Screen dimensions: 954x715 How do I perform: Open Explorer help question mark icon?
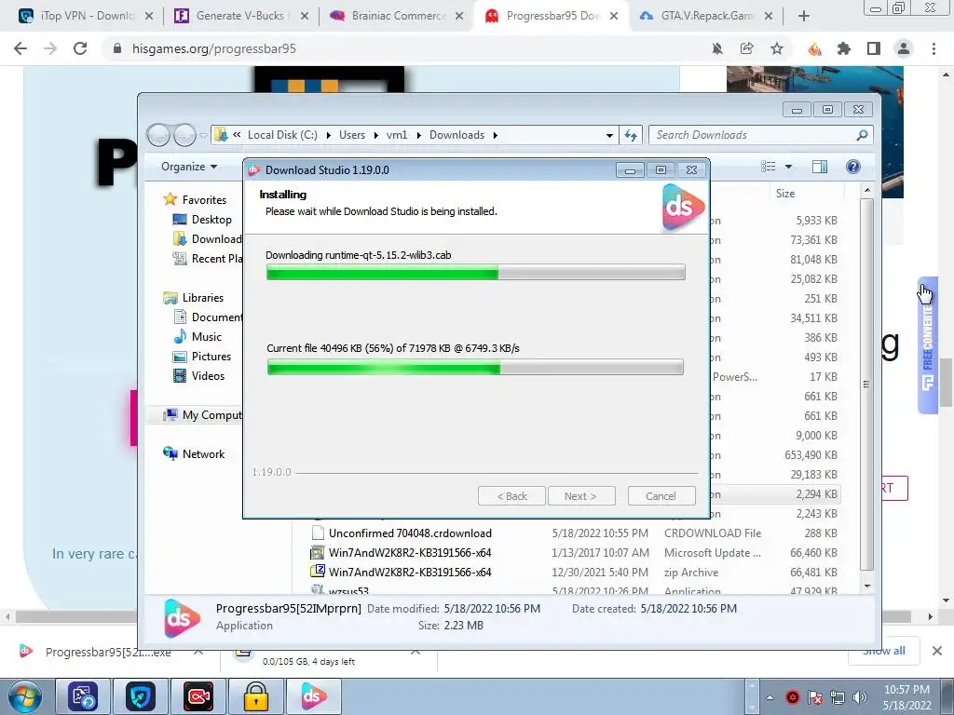click(853, 167)
